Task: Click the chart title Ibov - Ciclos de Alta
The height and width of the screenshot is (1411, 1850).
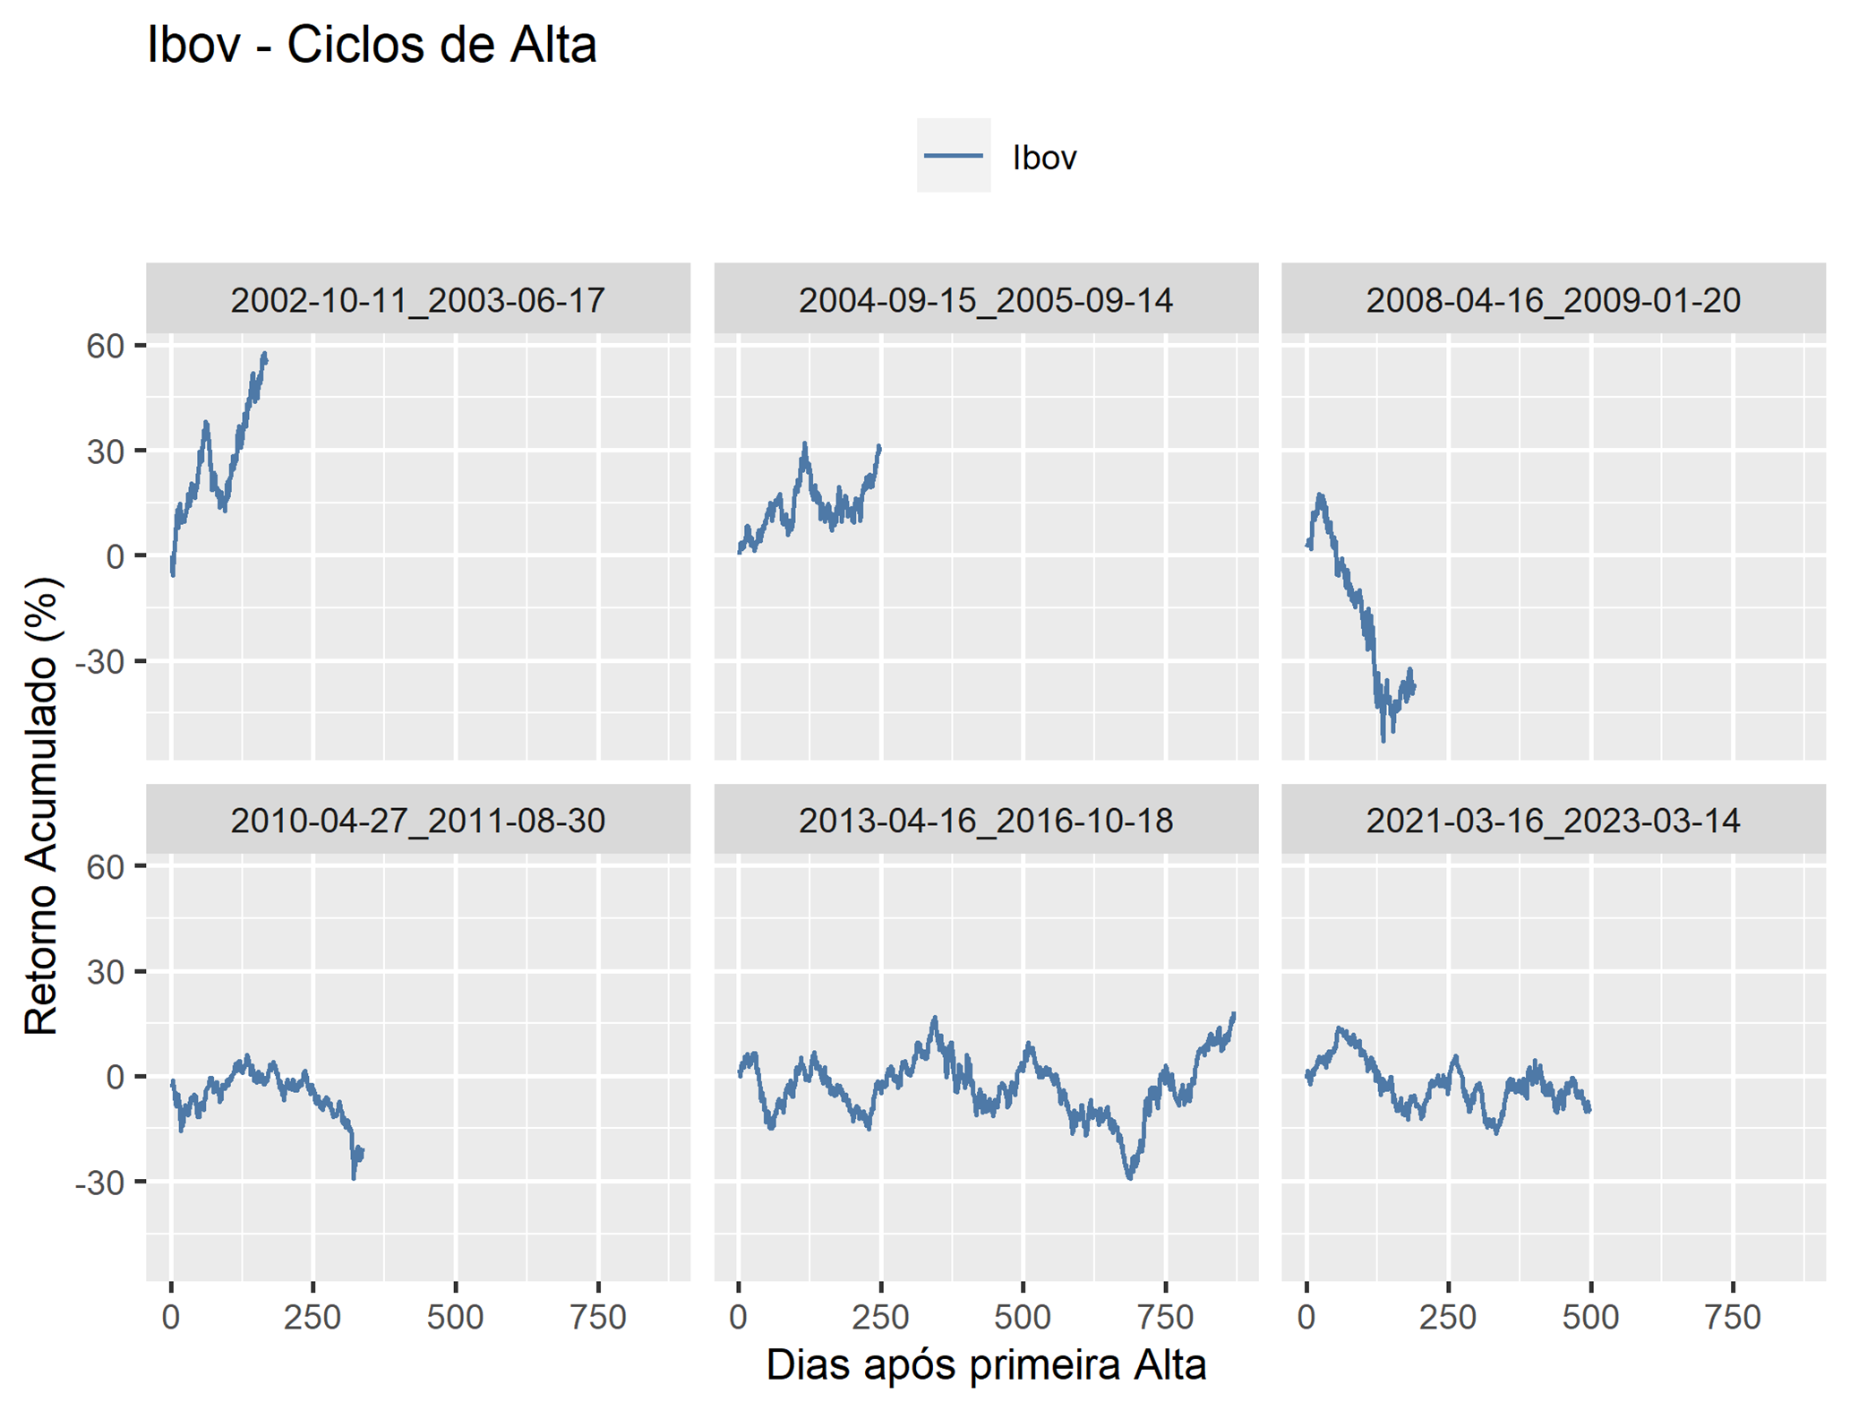Action: (x=372, y=44)
